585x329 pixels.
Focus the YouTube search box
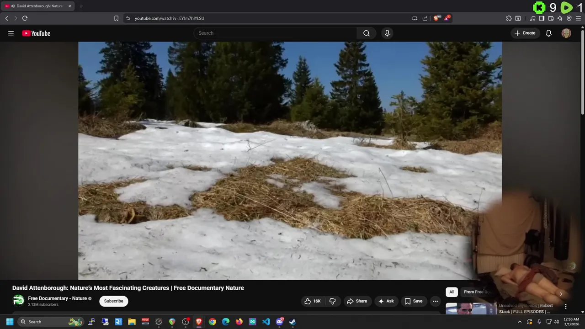(275, 33)
